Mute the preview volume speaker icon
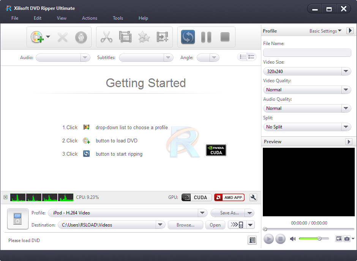357x261 pixels. click(293, 239)
